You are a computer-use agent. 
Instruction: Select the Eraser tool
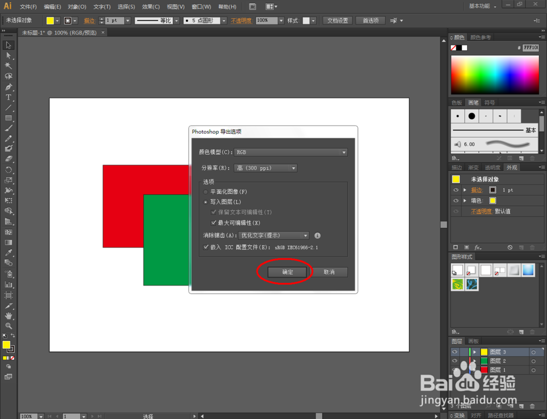coord(8,159)
